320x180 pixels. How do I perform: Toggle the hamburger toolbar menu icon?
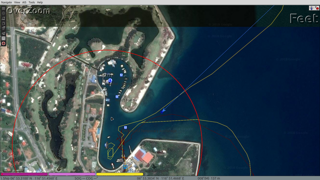pyautogui.click(x=3, y=8)
